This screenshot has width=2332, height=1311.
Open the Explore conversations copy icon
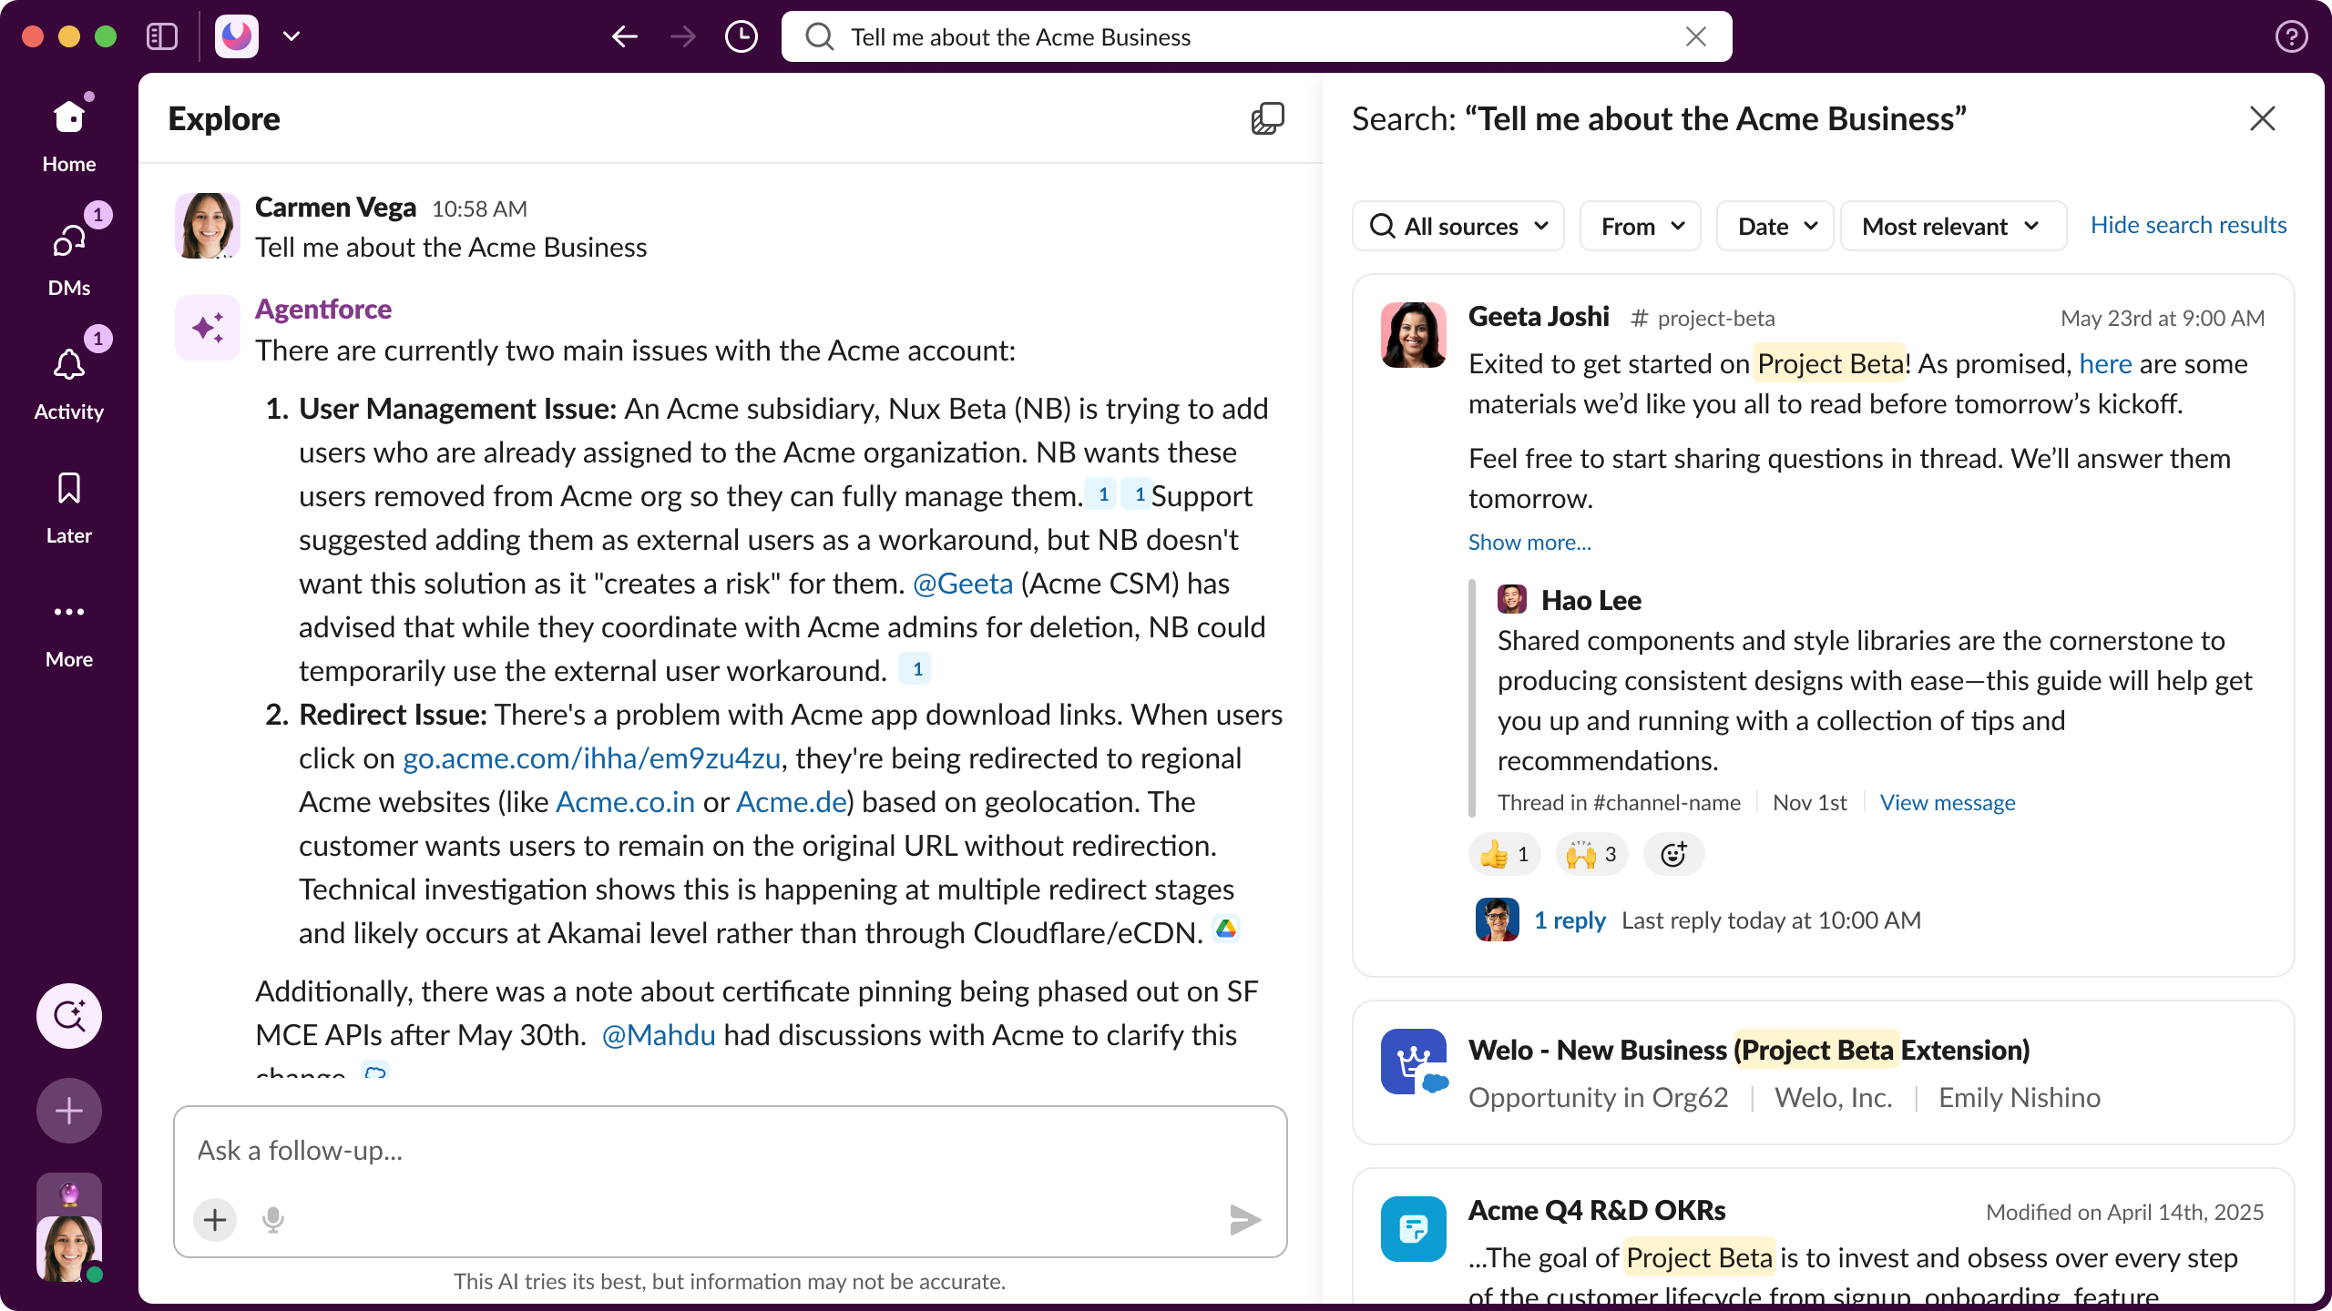click(1267, 118)
